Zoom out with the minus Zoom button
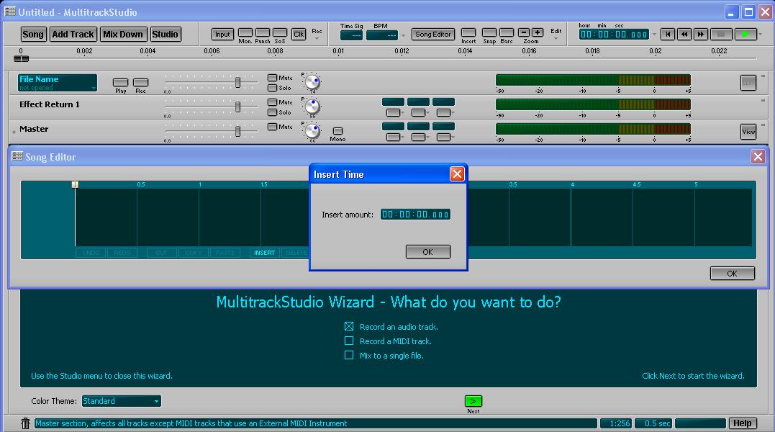This screenshot has width=775, height=432. (524, 32)
